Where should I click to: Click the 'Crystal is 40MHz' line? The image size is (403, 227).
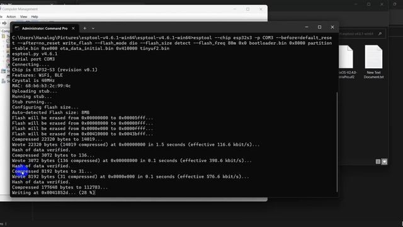pyautogui.click(x=33, y=81)
